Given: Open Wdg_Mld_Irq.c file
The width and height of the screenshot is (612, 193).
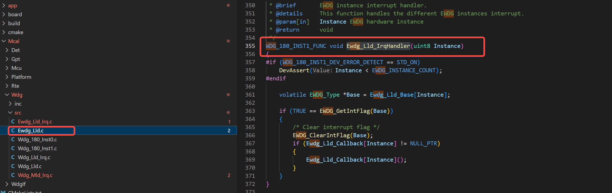Looking at the screenshot, I should (35, 175).
